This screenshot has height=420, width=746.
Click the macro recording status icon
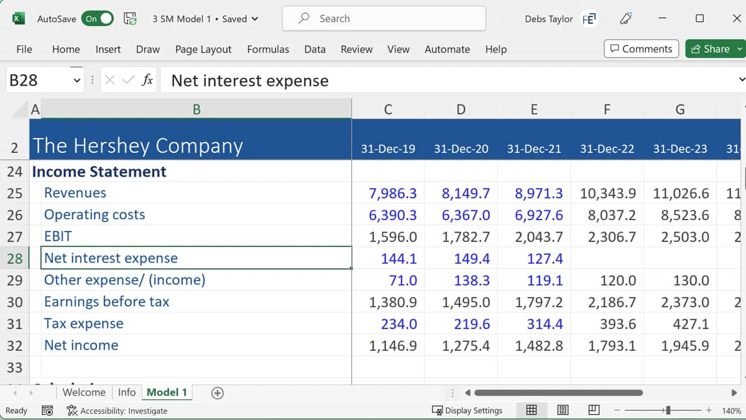coord(47,411)
